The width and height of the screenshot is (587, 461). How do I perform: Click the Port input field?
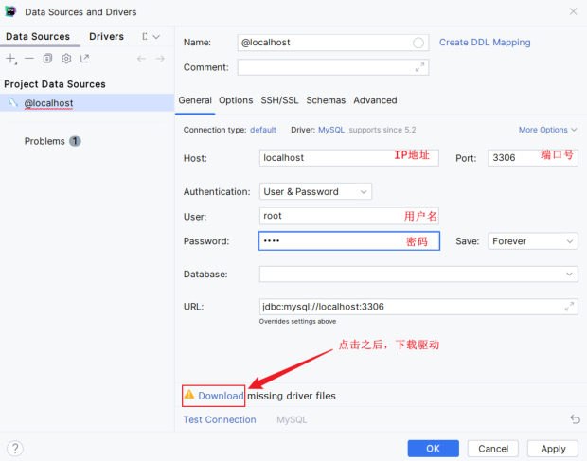(533, 157)
